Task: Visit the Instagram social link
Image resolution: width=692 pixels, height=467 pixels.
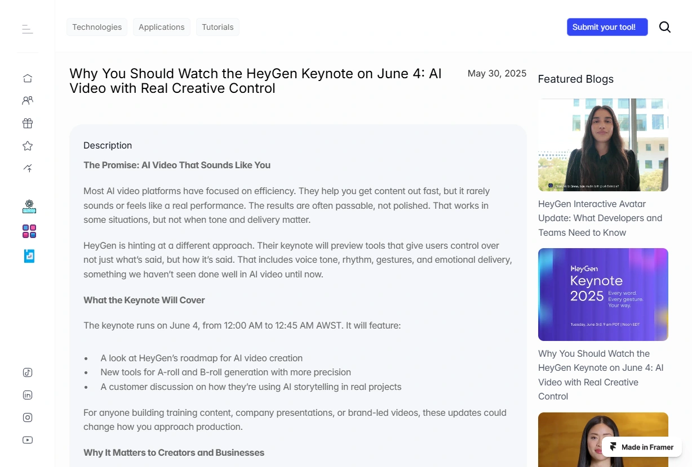Action: click(28, 417)
